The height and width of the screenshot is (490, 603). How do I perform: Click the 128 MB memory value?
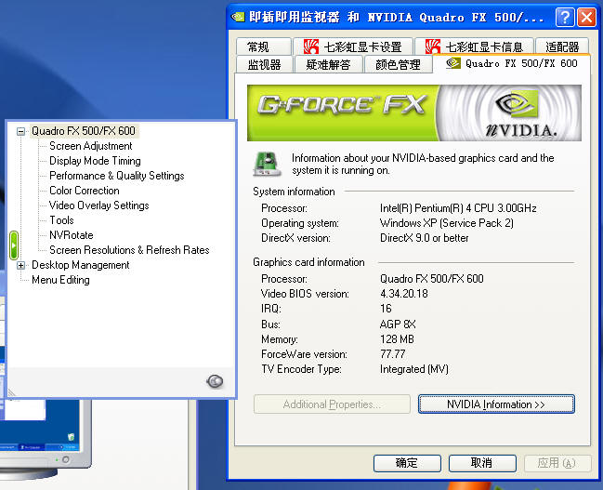397,339
